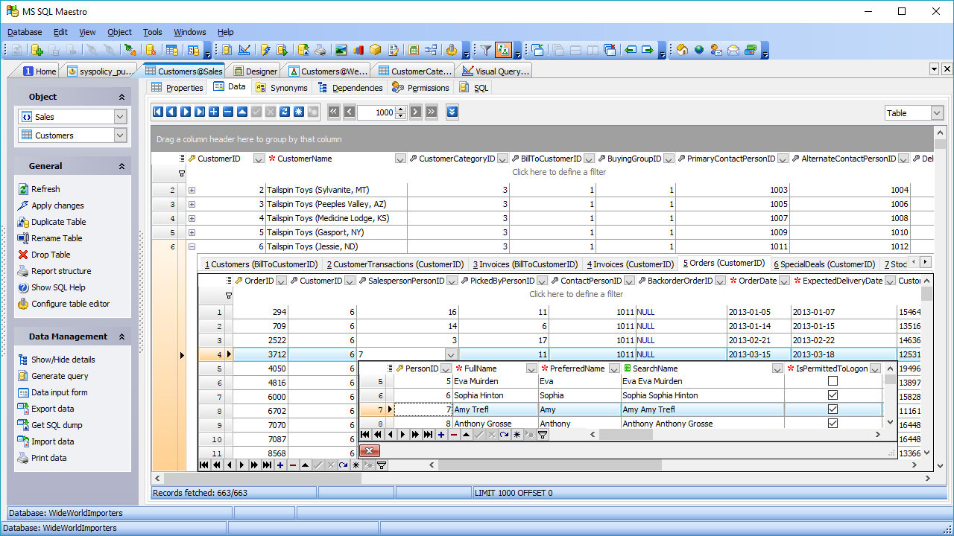This screenshot has width=954, height=536.
Task: Click the globe icon in main toolbar
Action: 699,50
